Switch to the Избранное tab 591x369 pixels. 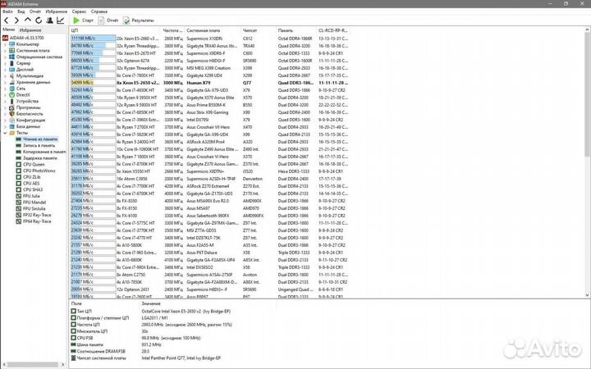(30, 29)
